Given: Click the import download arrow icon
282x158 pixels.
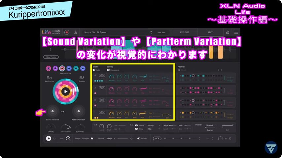Looking at the screenshot, I should coord(75,32).
